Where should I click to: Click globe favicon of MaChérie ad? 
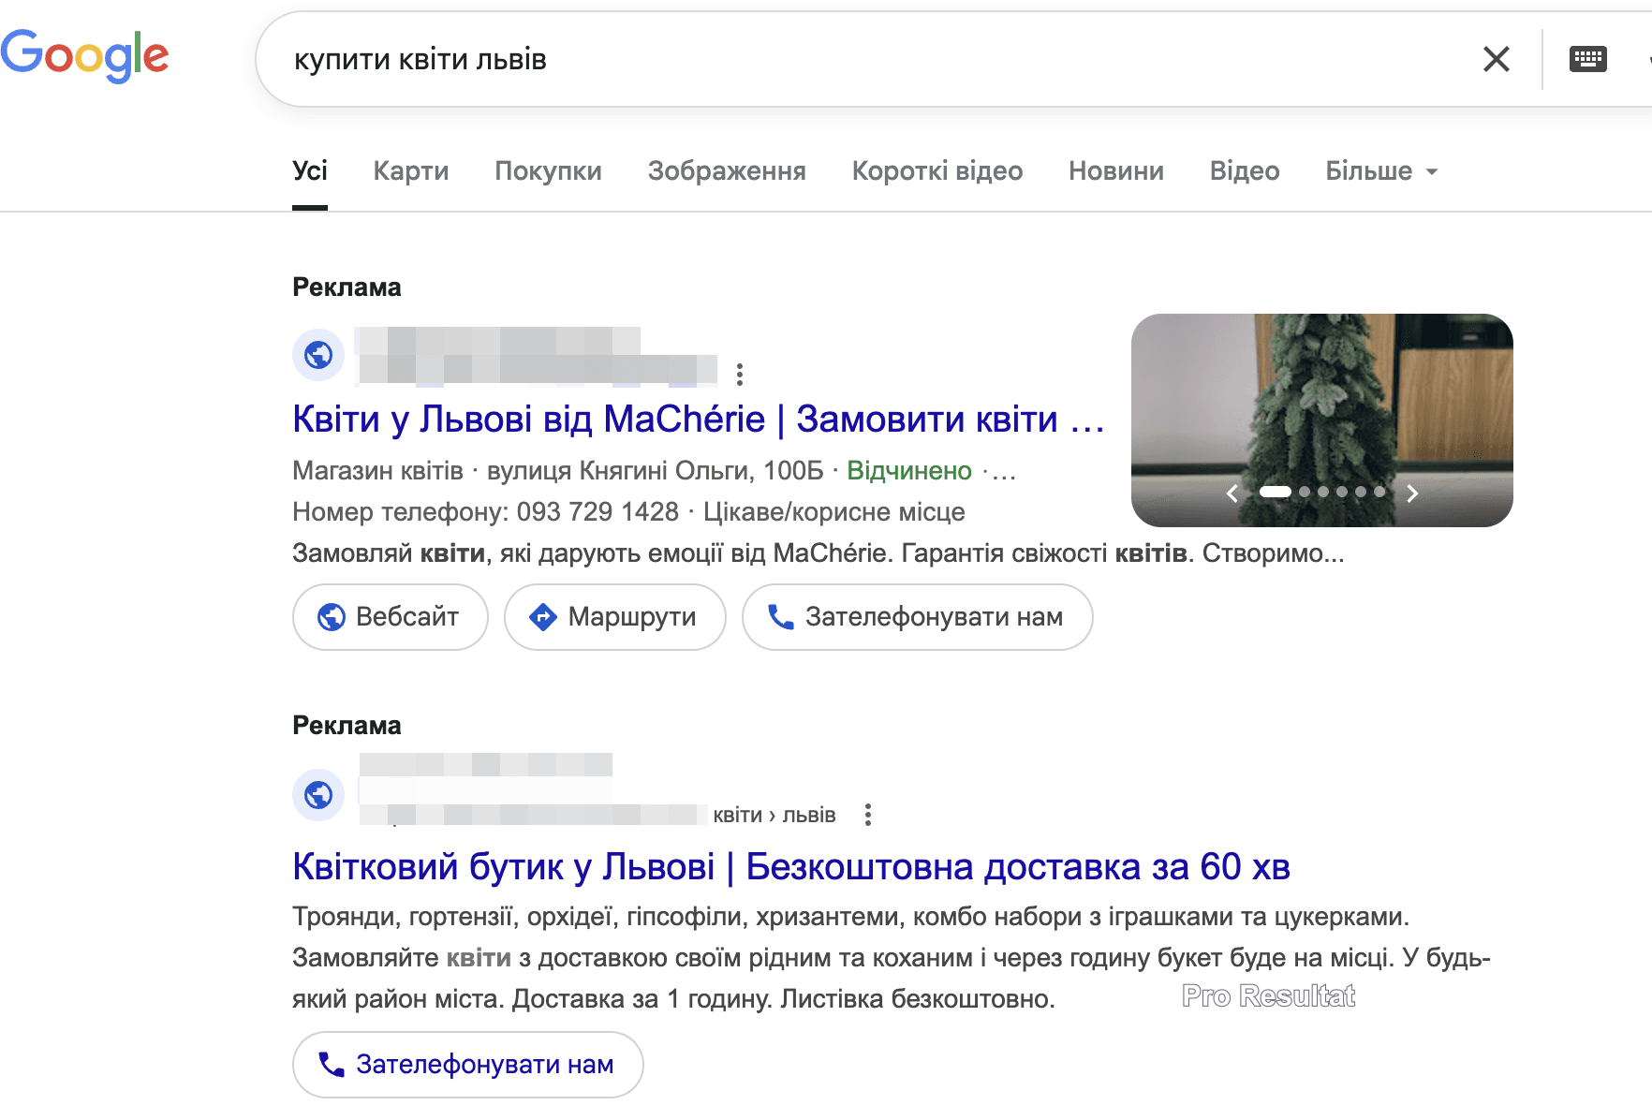pos(318,355)
